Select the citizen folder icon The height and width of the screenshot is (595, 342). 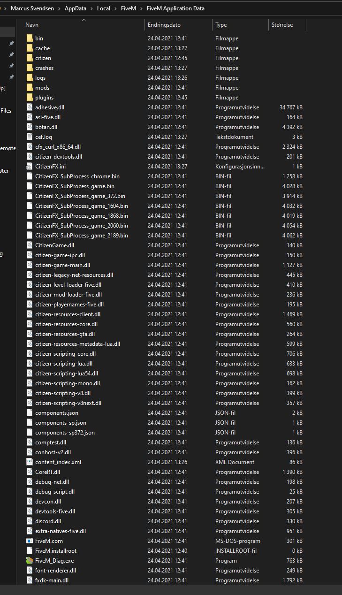[30, 58]
